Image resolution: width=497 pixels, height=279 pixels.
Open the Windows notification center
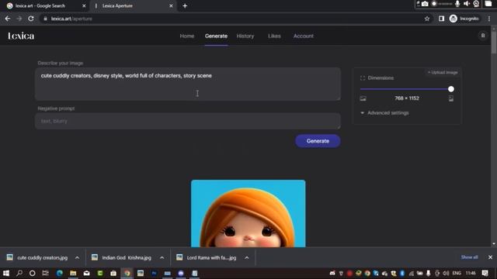tap(485, 273)
